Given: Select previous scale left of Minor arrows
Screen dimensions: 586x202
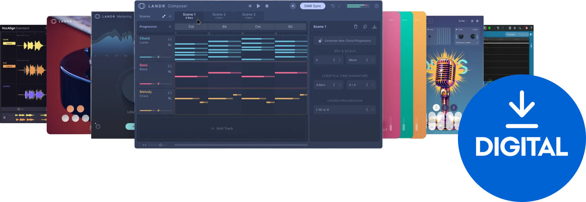Looking at the screenshot, I should click(x=367, y=60).
